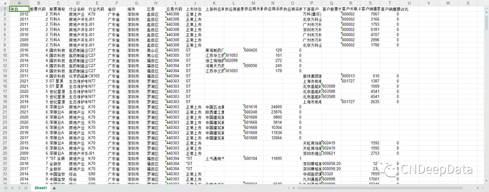Click the header cell '上市状态'
This screenshot has width=489, height=192.
click(x=195, y=9)
